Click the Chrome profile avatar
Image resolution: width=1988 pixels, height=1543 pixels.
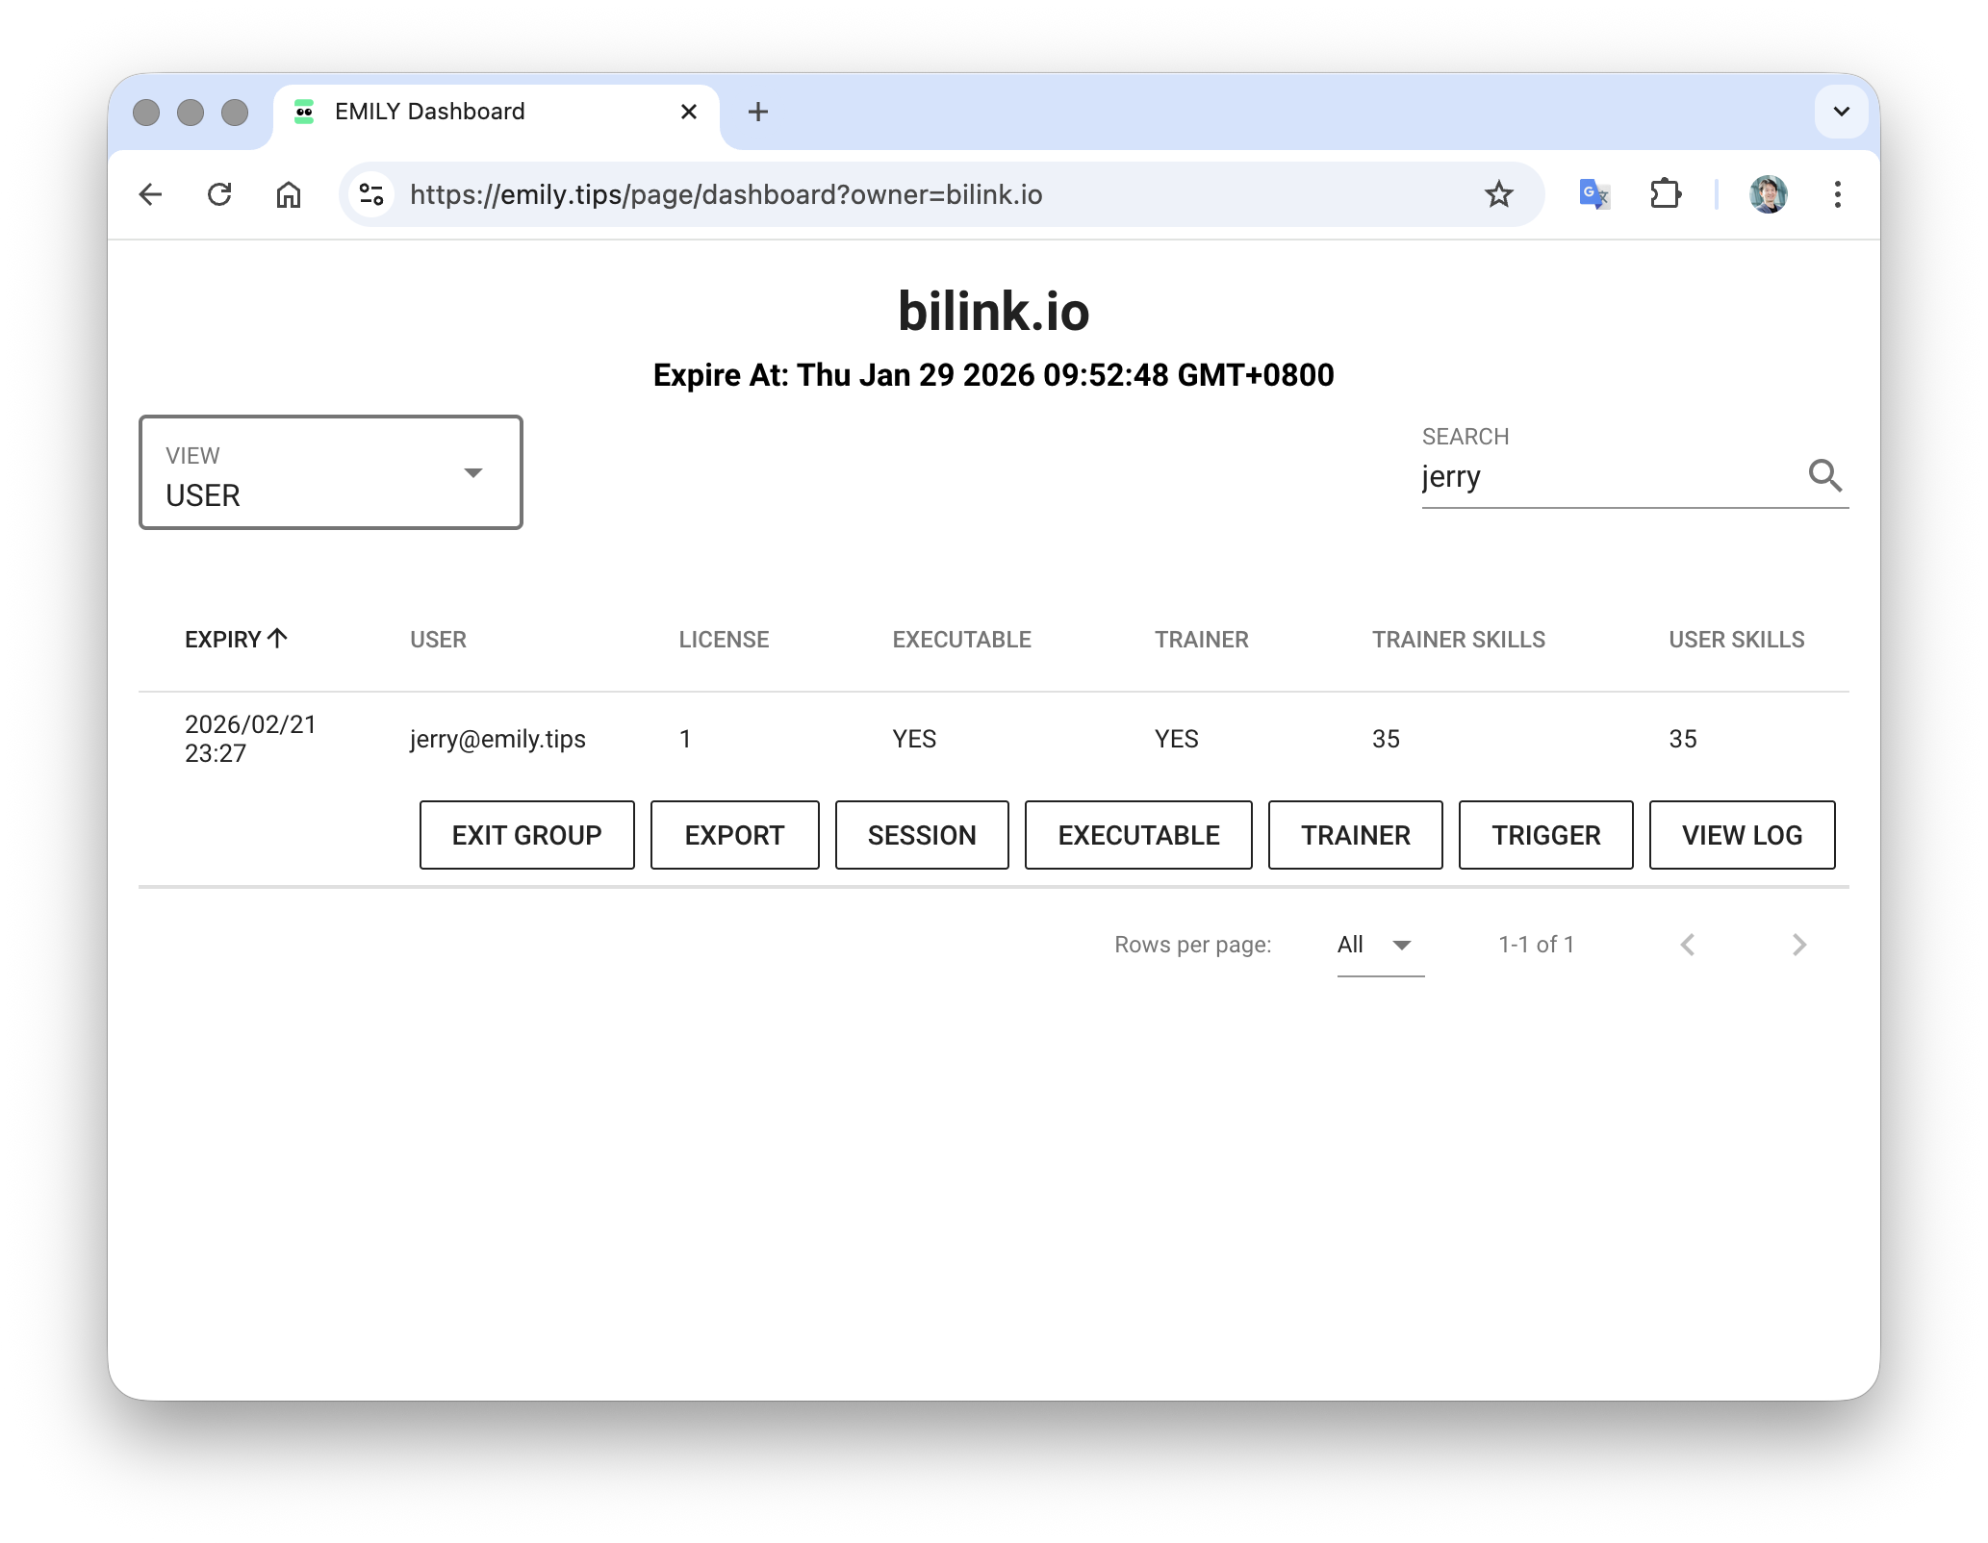tap(1768, 195)
